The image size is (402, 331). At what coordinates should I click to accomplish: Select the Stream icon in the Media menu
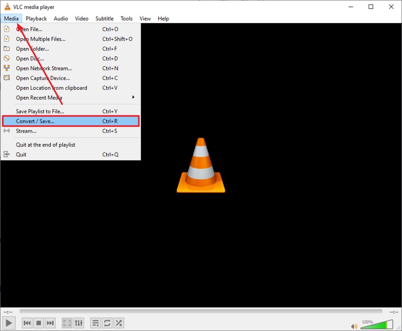(6, 131)
